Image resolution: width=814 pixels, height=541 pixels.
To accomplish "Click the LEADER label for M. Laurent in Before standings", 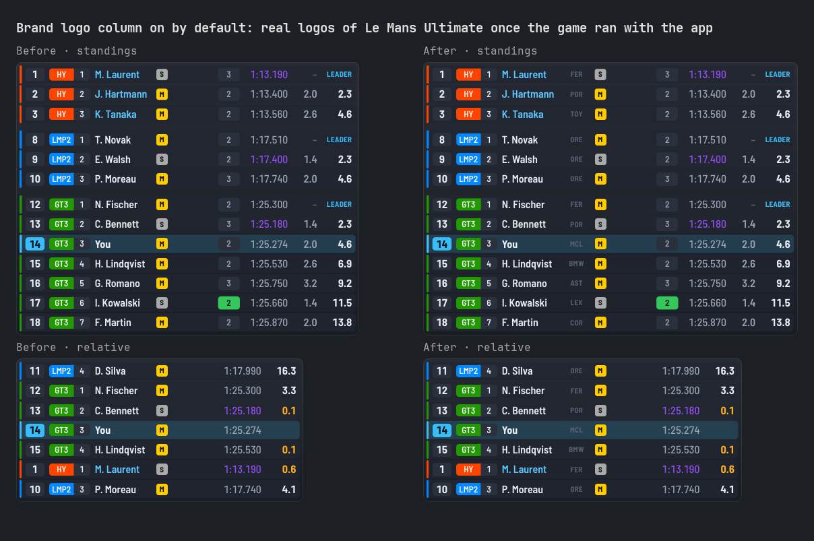I will point(339,75).
